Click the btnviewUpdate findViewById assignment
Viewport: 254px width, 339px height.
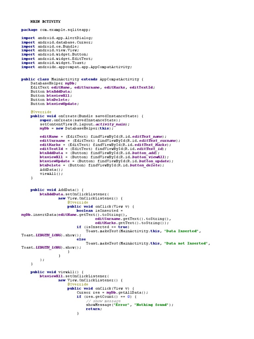pyautogui.click(x=106, y=161)
